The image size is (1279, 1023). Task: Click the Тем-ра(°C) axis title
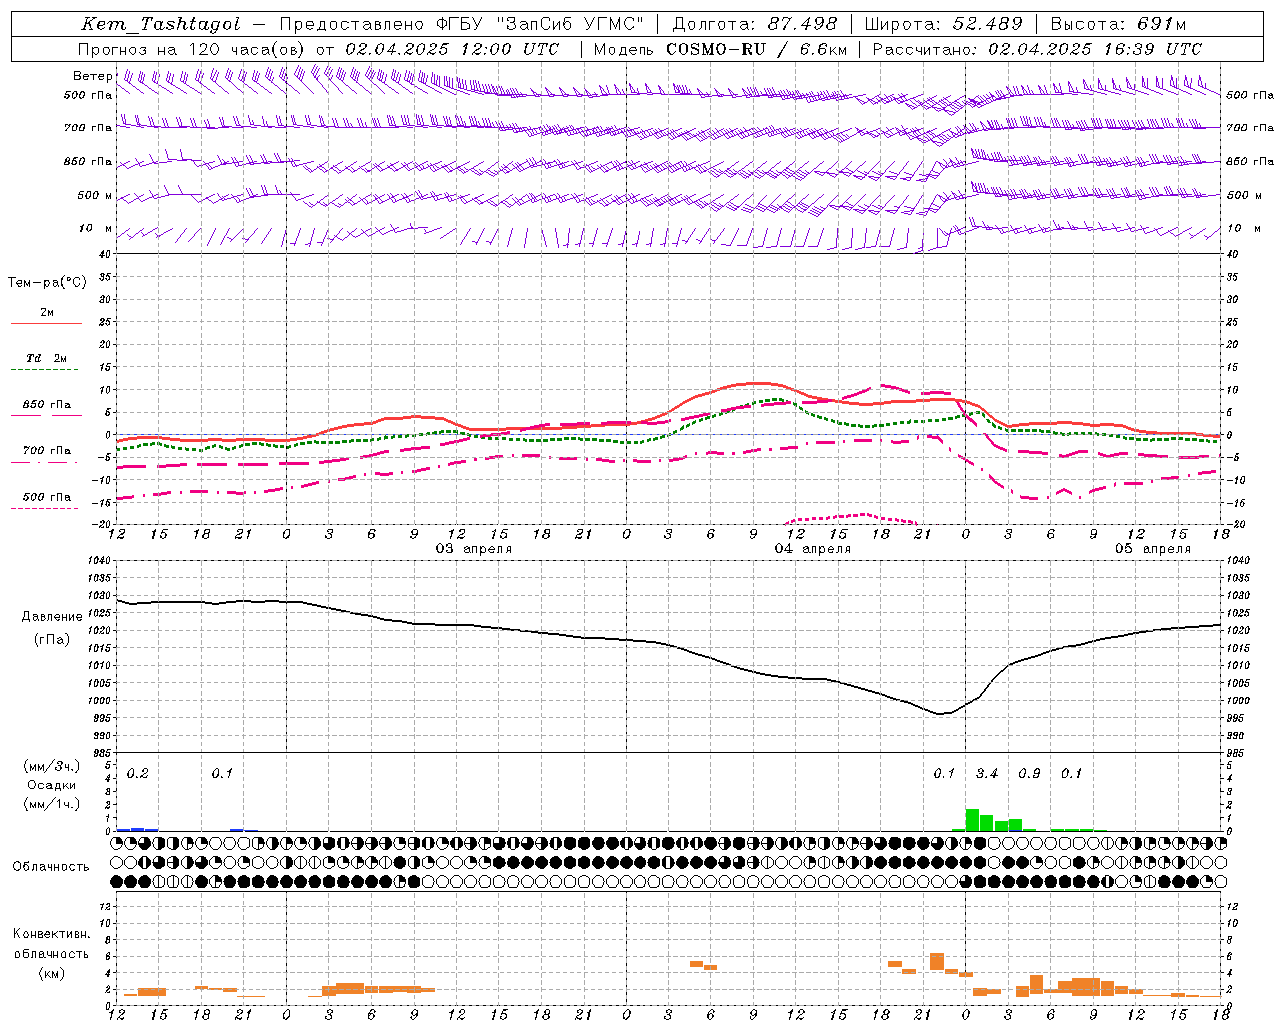47,282
